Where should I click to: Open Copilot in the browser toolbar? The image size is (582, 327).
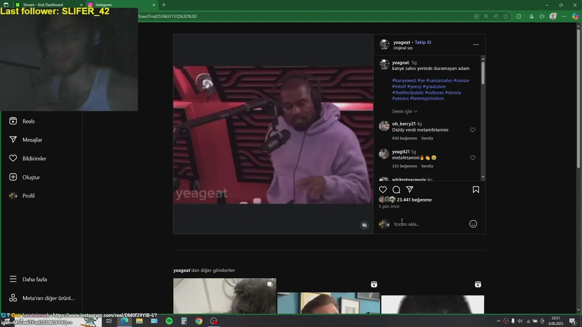(x=575, y=16)
